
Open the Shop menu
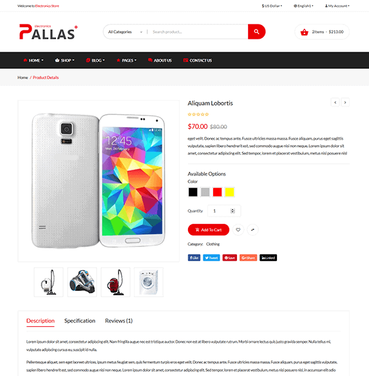click(64, 61)
